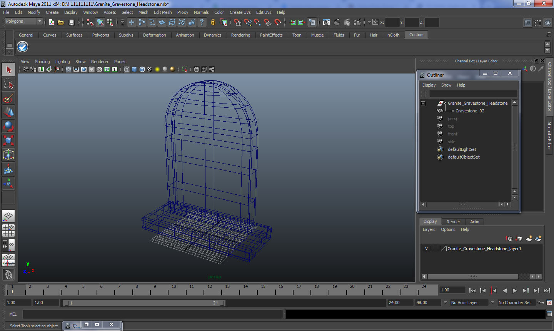
Task: Open the Create UVs menu
Action: coord(240,12)
